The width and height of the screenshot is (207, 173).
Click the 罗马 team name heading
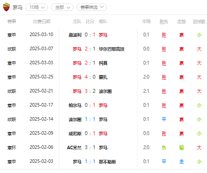(17, 7)
